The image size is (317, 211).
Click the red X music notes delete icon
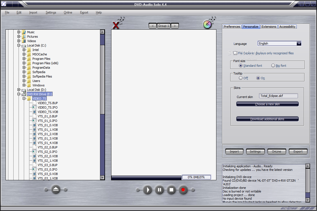click(x=119, y=23)
